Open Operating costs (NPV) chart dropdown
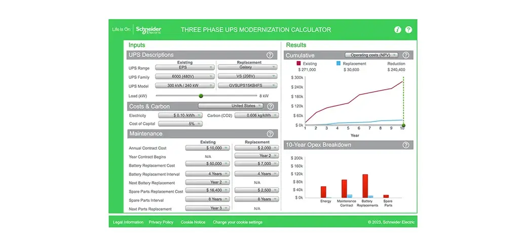 click(x=371, y=55)
